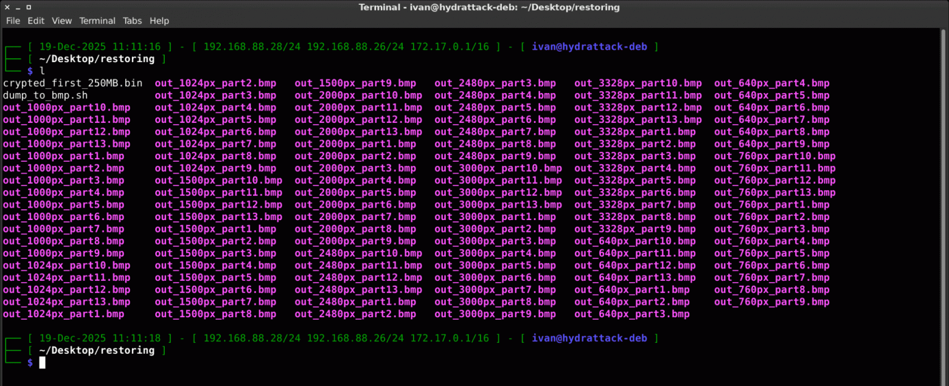
Task: Click out_3328px_part10.bmp file name
Action: click(638, 83)
